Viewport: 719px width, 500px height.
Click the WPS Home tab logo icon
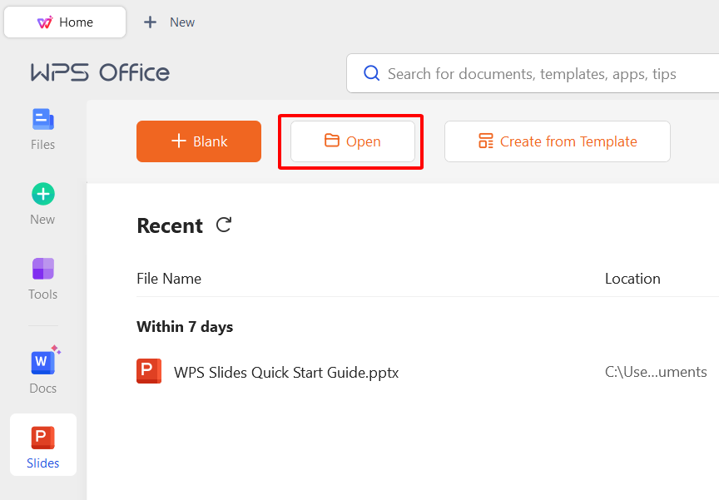coord(45,22)
